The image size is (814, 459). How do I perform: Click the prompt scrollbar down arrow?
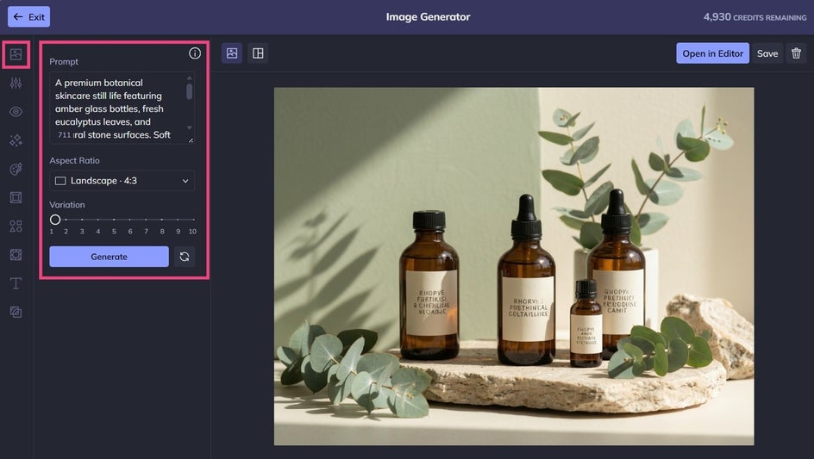click(x=190, y=127)
